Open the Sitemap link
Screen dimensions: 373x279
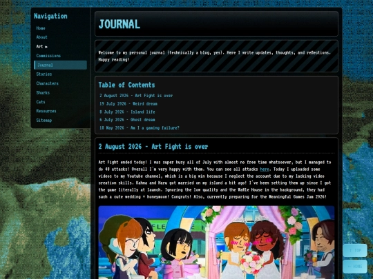coord(44,121)
